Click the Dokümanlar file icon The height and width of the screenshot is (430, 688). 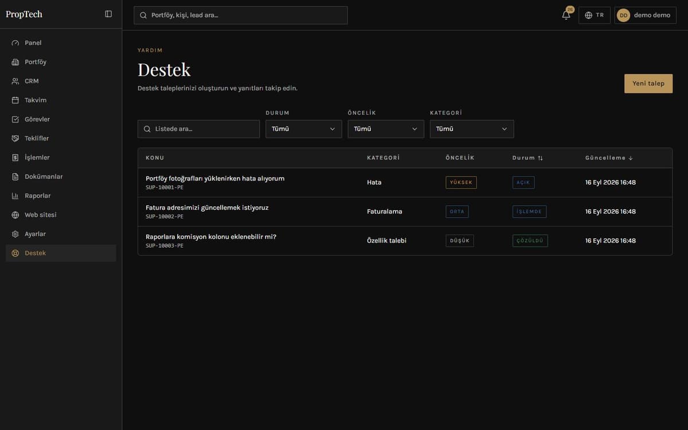tap(15, 177)
